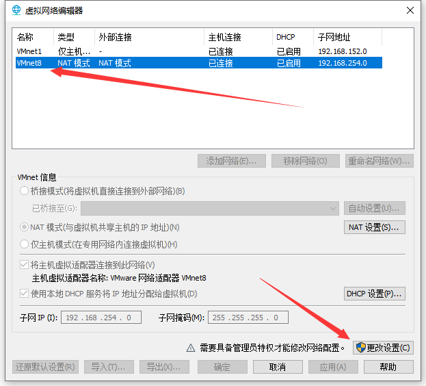
Task: Click the 导入(T)... button
Action: pyautogui.click(x=109, y=367)
